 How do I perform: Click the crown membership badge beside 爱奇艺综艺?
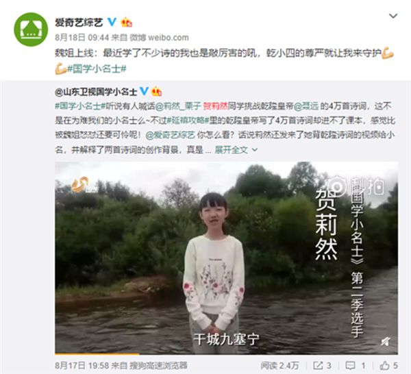tap(126, 23)
